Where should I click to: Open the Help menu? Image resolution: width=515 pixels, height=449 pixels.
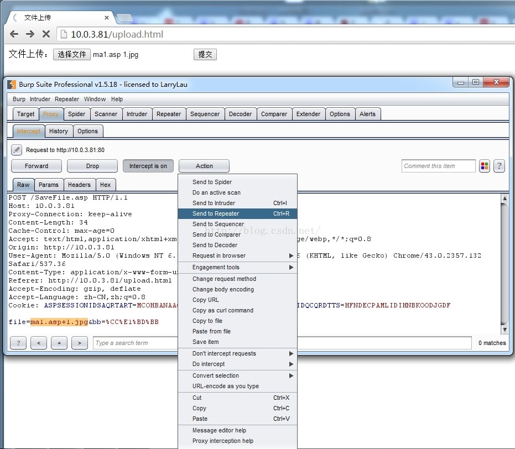[117, 99]
